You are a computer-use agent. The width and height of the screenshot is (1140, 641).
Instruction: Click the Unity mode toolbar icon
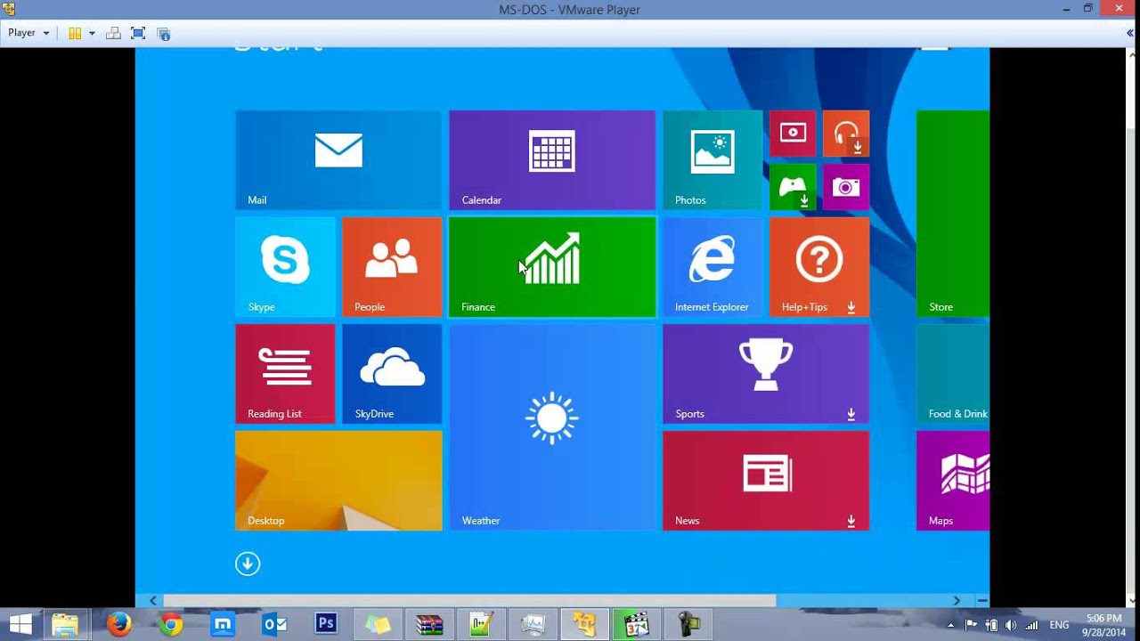[x=163, y=33]
